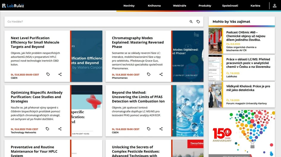Click 'St, 13.8.2025 00:00 CEST' date

click(x=25, y=75)
